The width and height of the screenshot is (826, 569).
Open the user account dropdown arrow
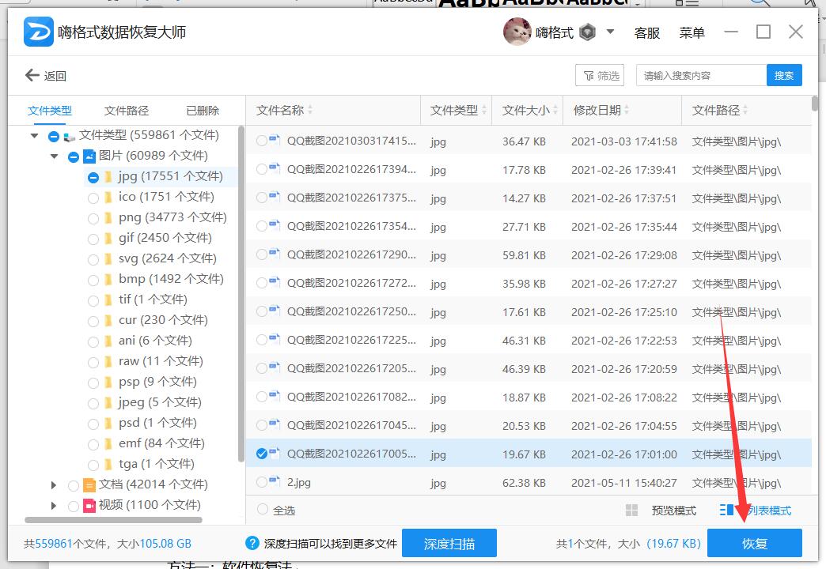point(610,32)
